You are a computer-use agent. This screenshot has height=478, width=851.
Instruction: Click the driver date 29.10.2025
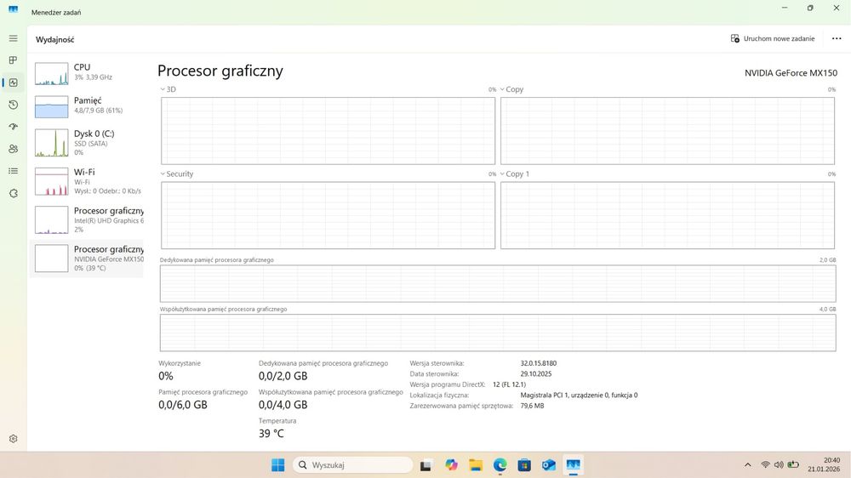(535, 374)
